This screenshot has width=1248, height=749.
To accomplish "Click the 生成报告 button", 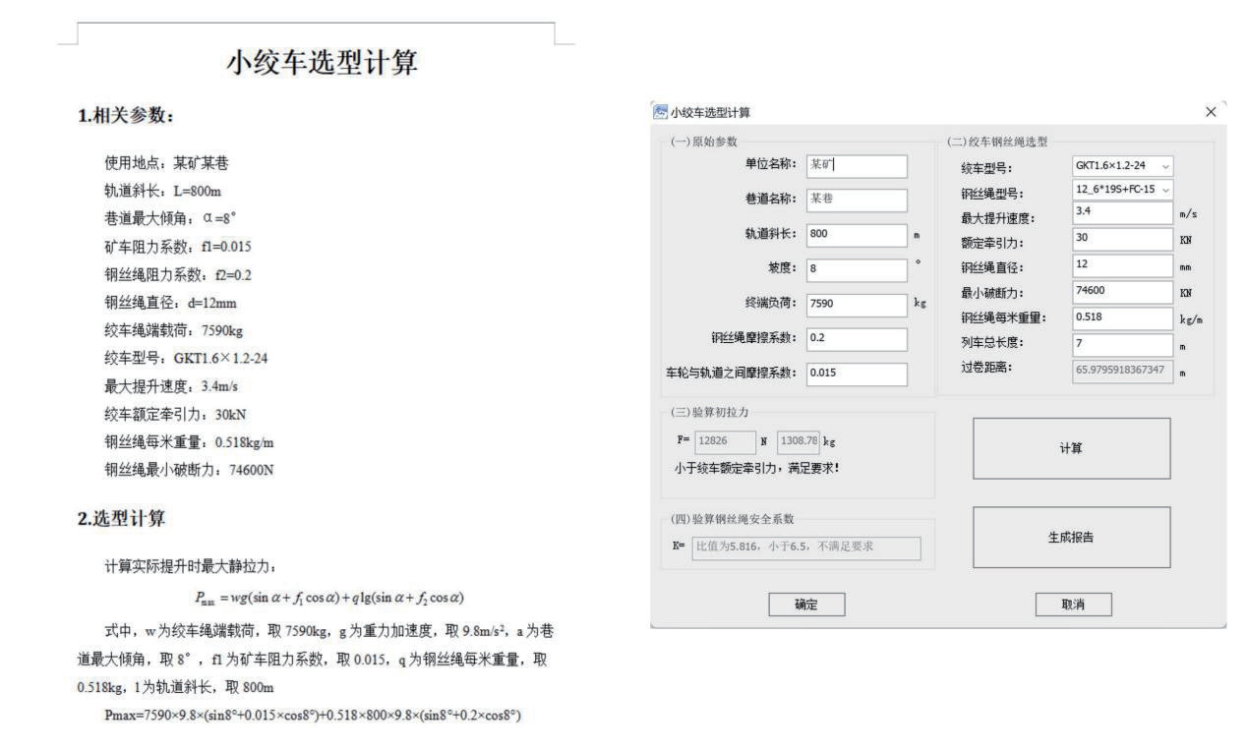I will [1072, 538].
